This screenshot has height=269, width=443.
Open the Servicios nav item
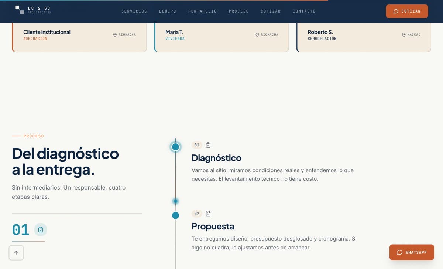134,11
